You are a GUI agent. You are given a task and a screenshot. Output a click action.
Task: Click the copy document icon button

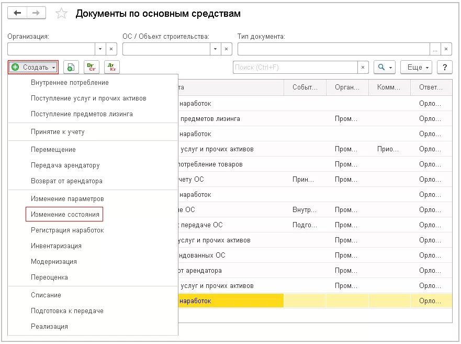click(x=71, y=67)
